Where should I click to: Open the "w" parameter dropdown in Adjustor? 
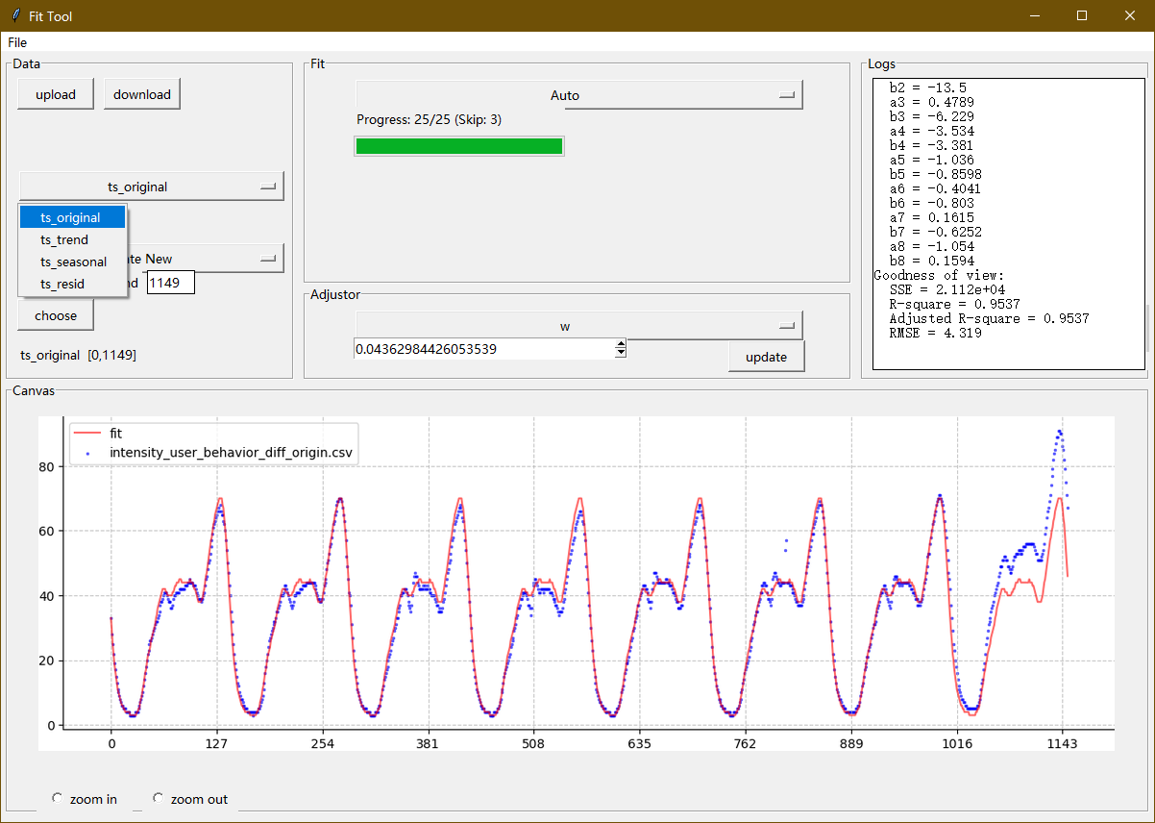(579, 326)
